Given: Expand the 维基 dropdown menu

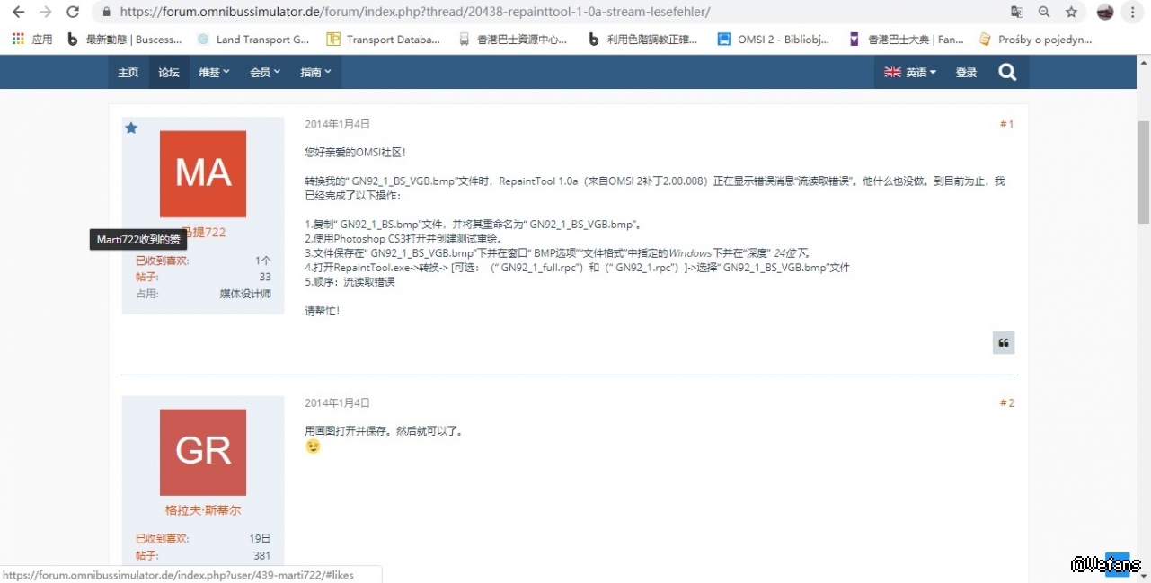Looking at the screenshot, I should click(x=215, y=72).
